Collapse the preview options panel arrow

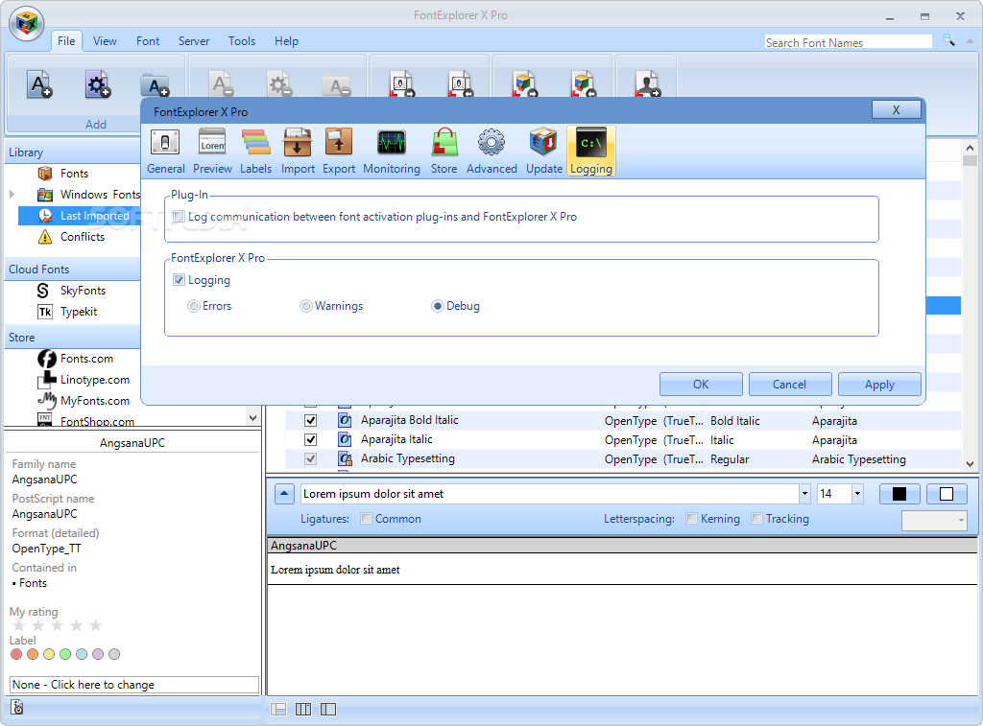pyautogui.click(x=284, y=494)
